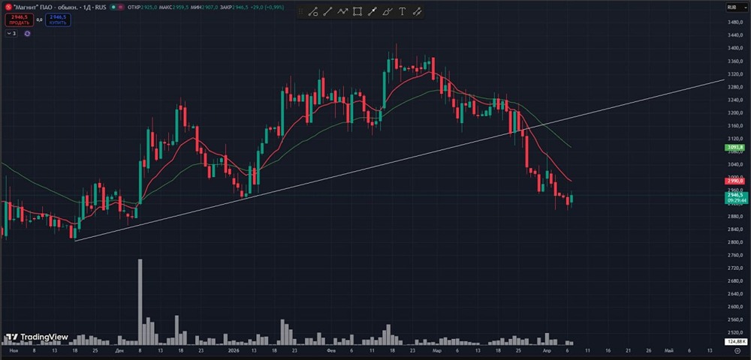The image size is (751, 360).
Task: Click the green 3093,8 moving average label
Action: (734, 148)
